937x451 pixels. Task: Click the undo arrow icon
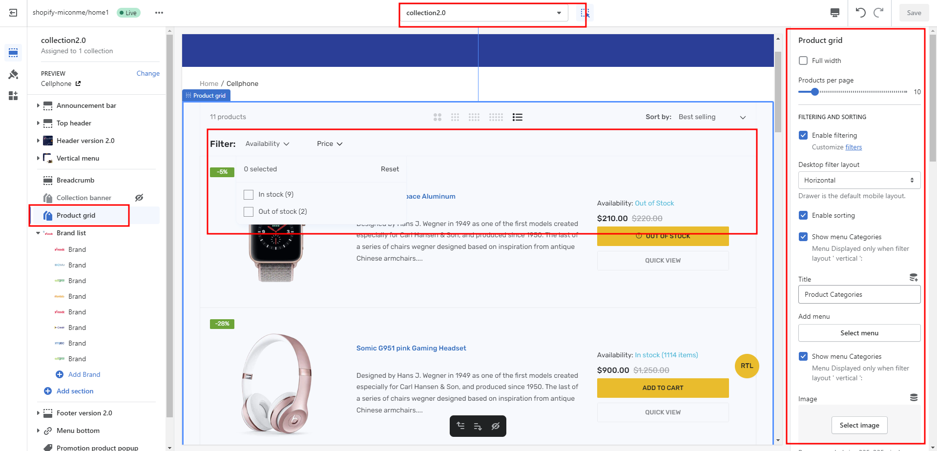coord(860,13)
